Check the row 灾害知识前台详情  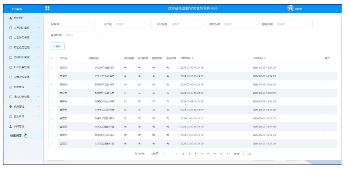[x=51, y=127]
